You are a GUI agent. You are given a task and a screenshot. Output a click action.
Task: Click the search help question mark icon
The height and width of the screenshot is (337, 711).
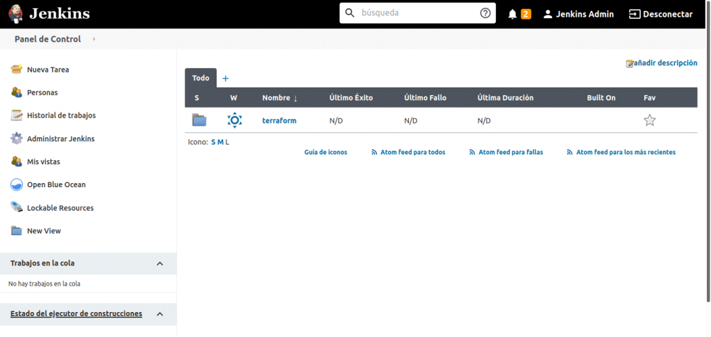coord(485,13)
